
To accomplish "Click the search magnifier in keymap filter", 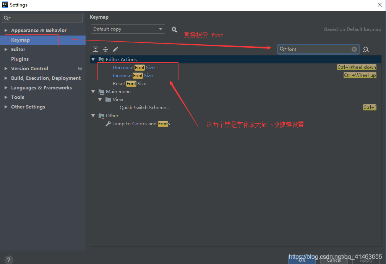I will [282, 49].
